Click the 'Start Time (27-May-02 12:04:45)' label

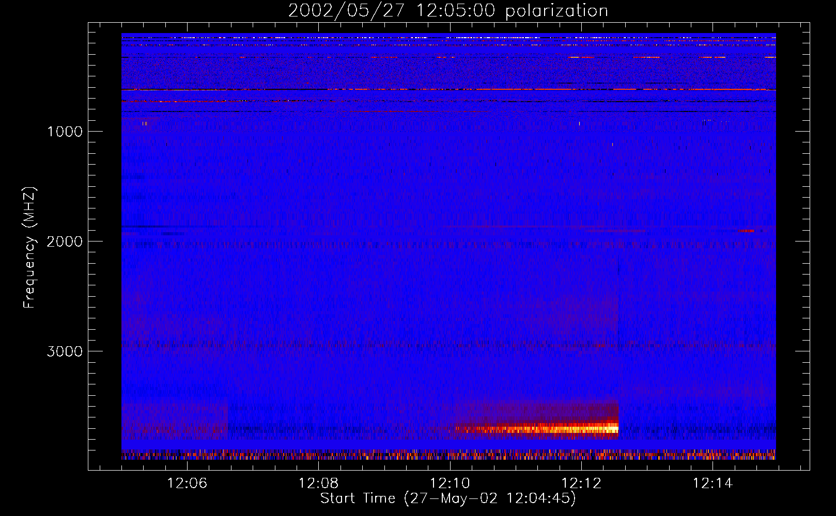pyautogui.click(x=448, y=498)
